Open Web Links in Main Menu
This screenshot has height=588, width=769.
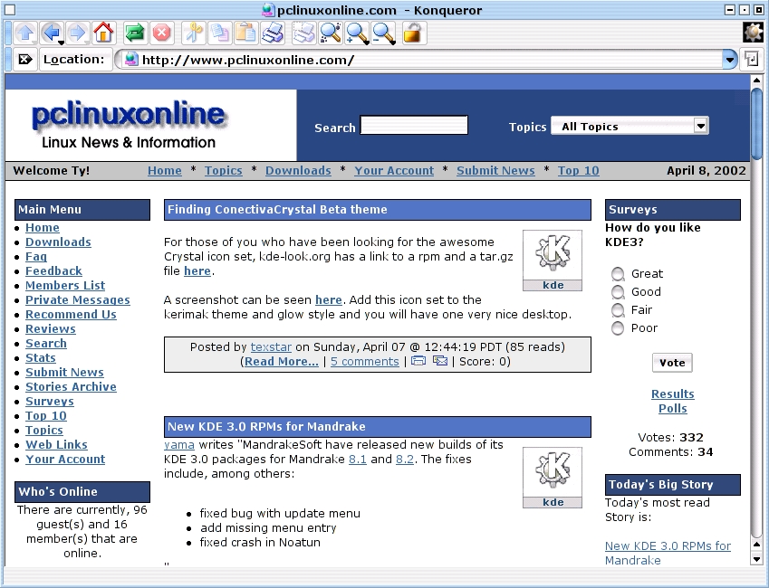(56, 444)
